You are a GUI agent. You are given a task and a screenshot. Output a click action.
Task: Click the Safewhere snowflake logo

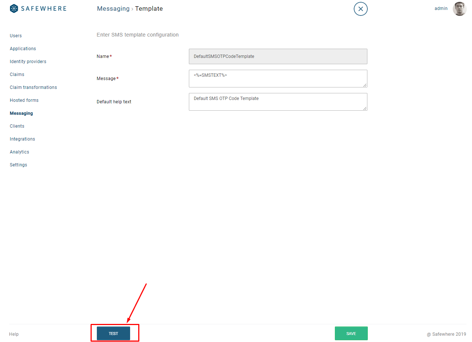pos(14,8)
